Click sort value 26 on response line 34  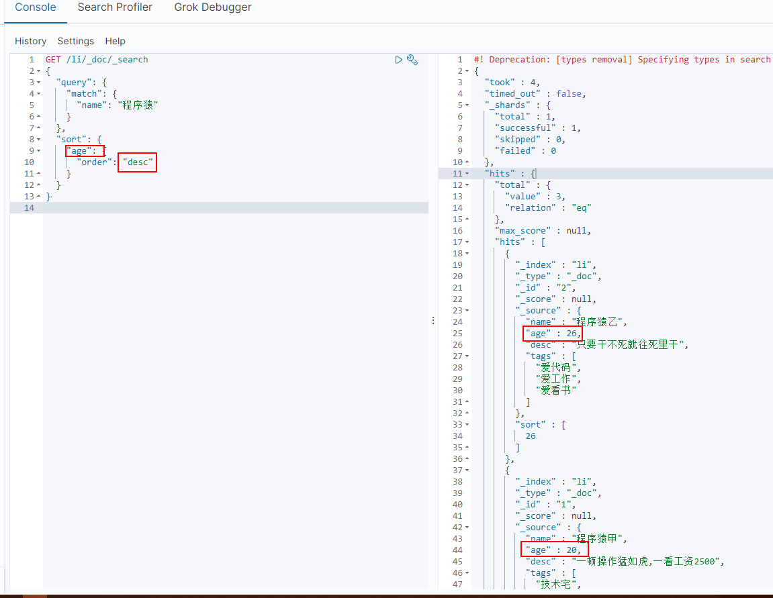coord(531,436)
